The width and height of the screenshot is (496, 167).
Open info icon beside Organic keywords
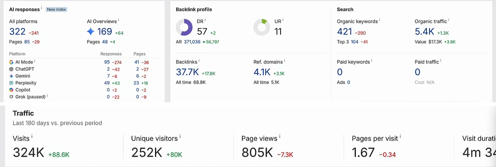tap(380, 20)
